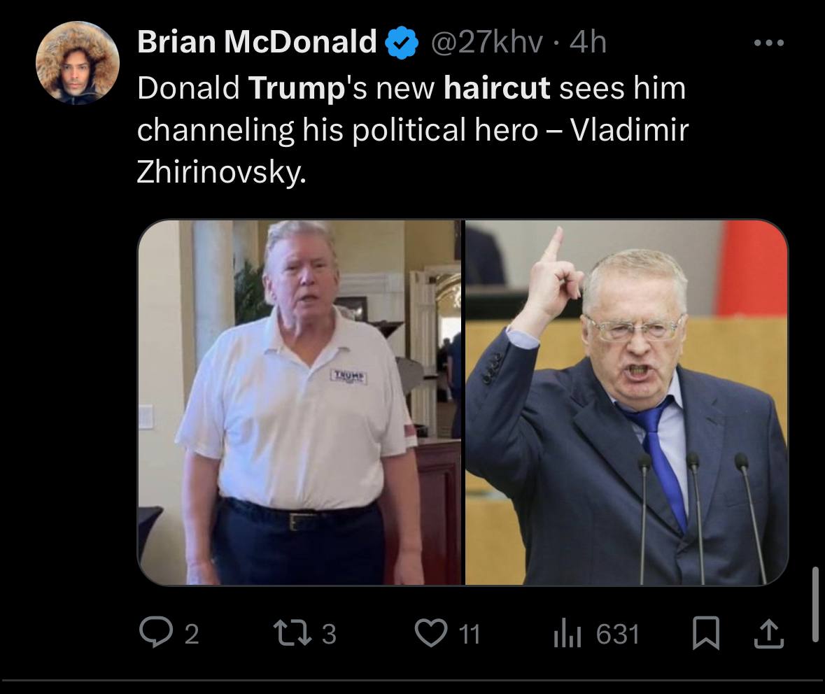Click the bold word "Trump" in the tweet
The width and height of the screenshot is (825, 694).
[292, 89]
